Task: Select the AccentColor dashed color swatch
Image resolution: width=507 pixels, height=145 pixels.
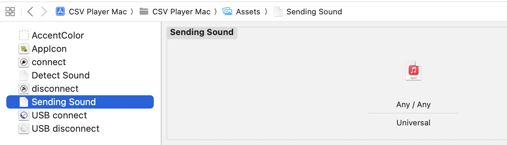Action: coord(24,35)
